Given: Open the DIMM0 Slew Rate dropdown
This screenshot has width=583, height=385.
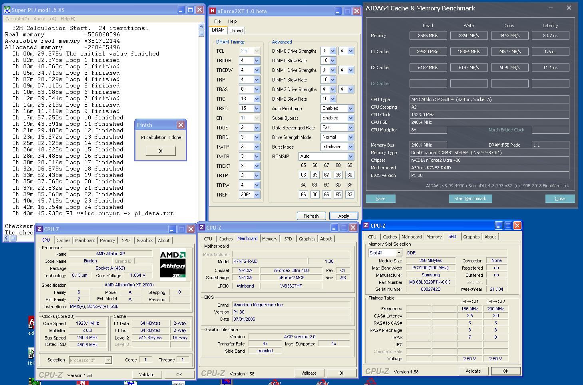Looking at the screenshot, I should click(x=332, y=60).
